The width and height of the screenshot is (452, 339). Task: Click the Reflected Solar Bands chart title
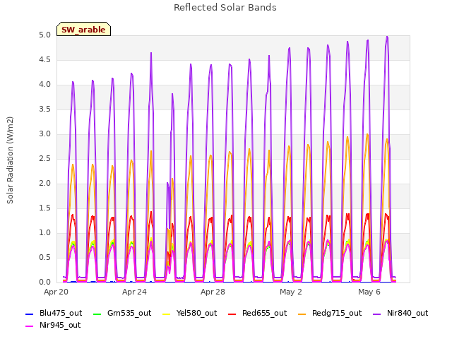(225, 8)
